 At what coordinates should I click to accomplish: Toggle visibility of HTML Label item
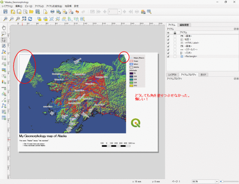tap(168, 43)
